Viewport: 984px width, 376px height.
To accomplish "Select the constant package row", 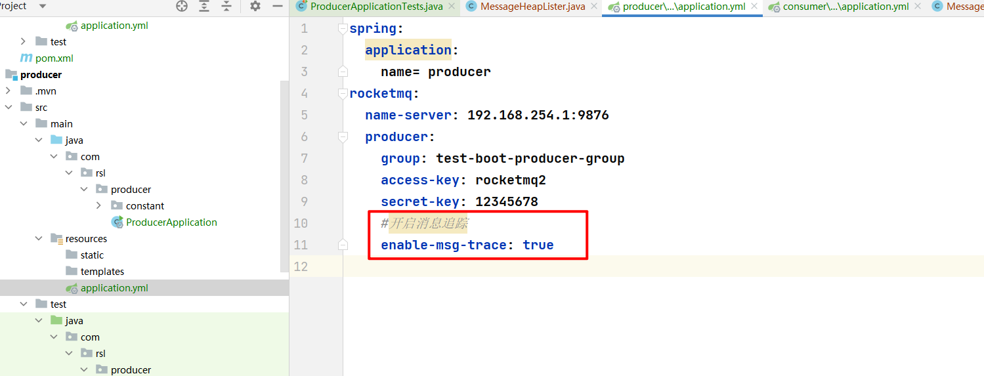I will coord(144,205).
